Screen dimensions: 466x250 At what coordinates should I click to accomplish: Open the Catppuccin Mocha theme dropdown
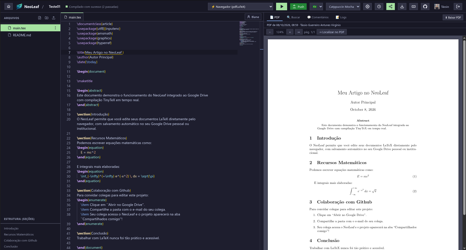coord(343,7)
